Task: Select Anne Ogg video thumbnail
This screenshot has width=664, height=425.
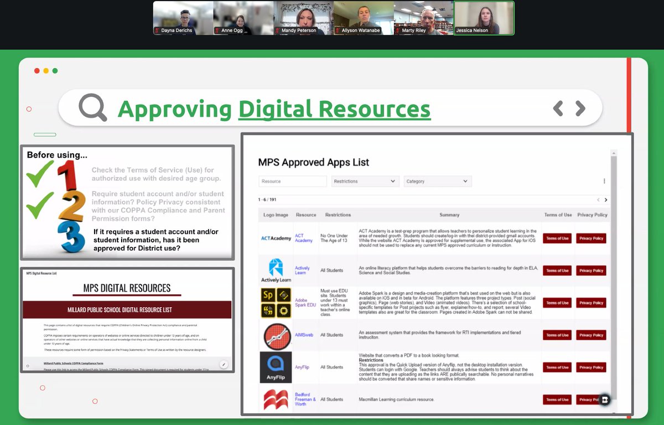Action: click(243, 18)
